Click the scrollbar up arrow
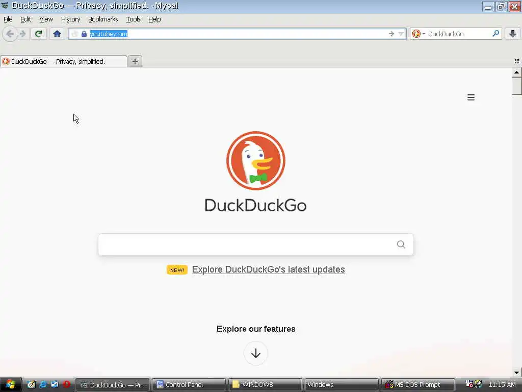This screenshot has height=392, width=522. [x=516, y=72]
